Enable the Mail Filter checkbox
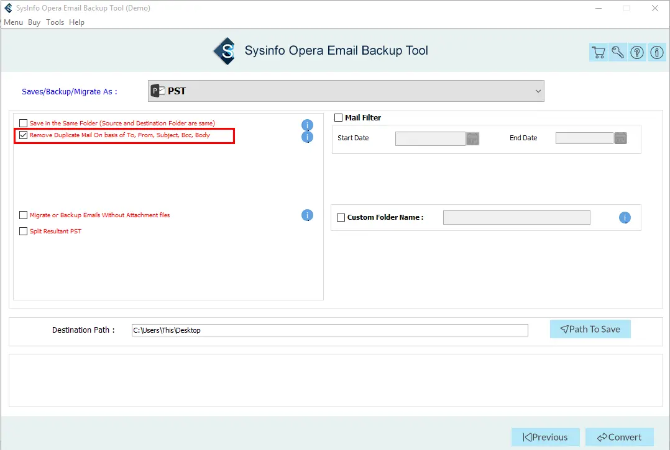Viewport: 670px width, 450px height. point(338,118)
